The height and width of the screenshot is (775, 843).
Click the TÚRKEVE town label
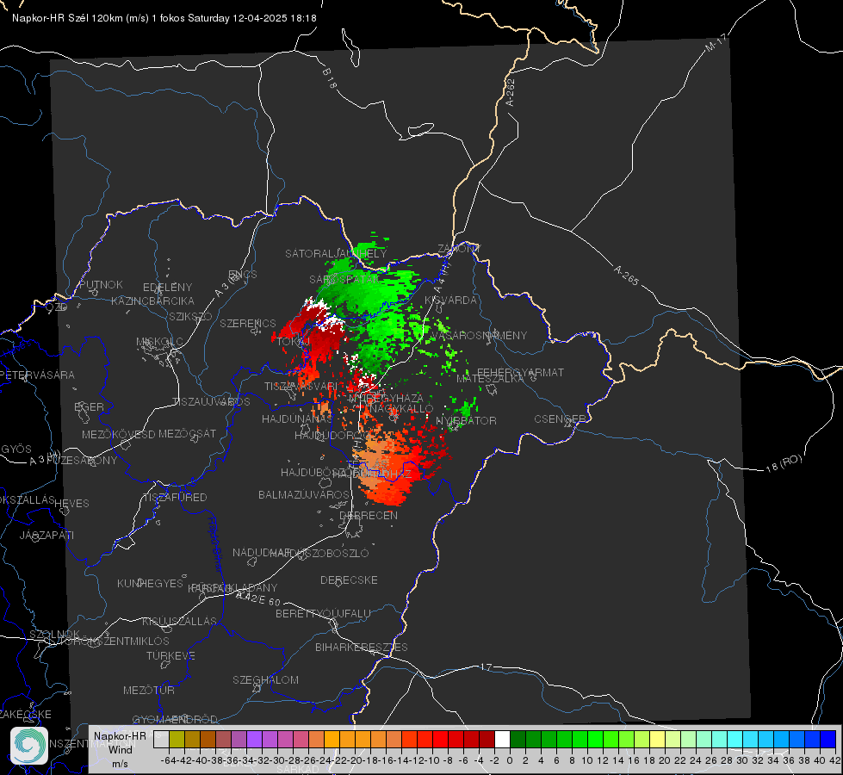coord(171,655)
